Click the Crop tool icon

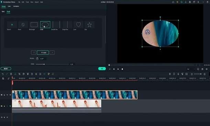coord(20,74)
